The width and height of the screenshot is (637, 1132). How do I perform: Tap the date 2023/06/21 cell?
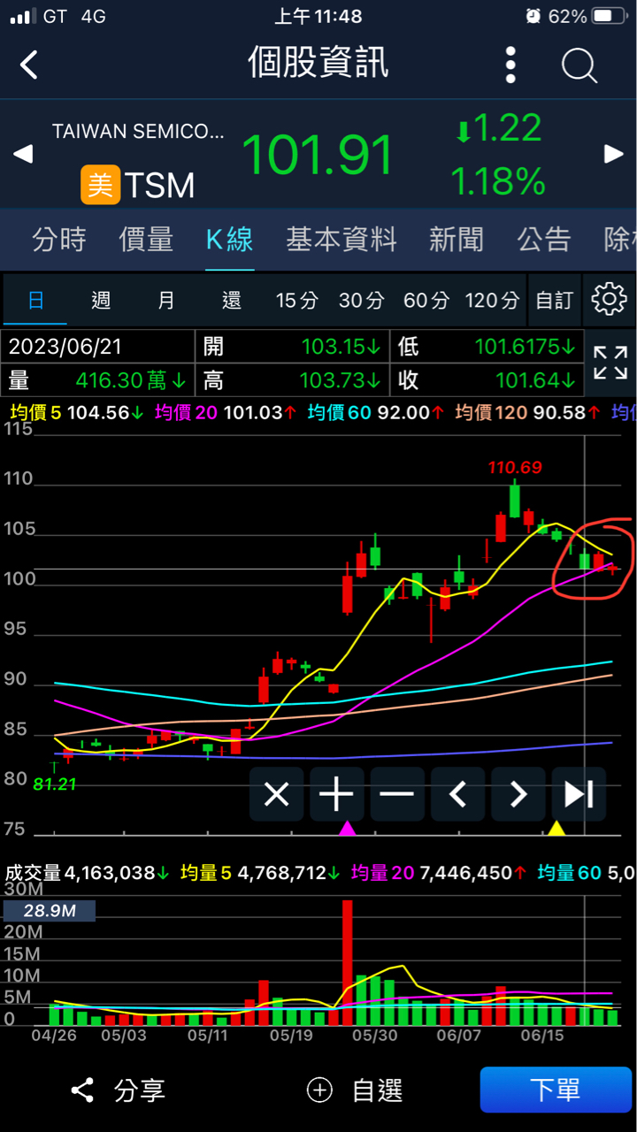pyautogui.click(x=99, y=347)
